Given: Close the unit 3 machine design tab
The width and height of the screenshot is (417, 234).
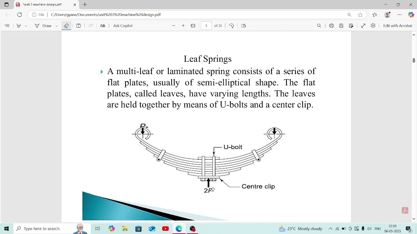Looking at the screenshot, I should (x=75, y=5).
